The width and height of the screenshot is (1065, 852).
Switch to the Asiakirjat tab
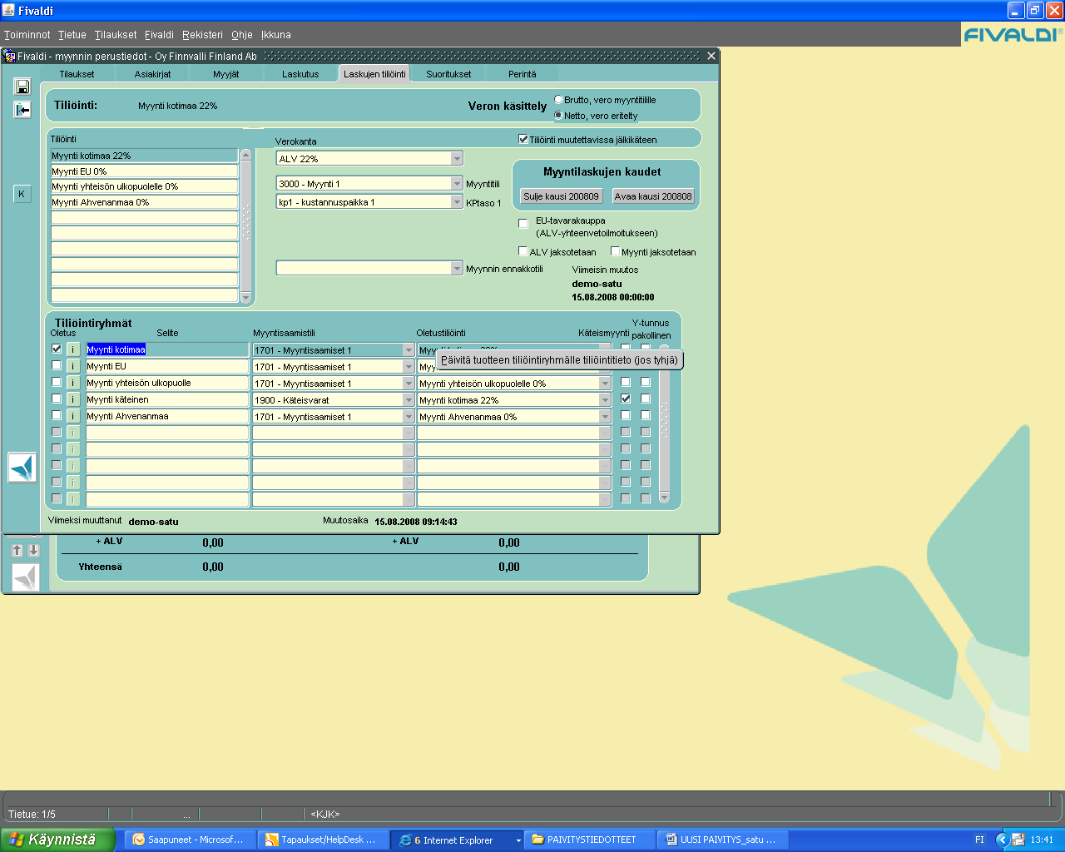(153, 74)
